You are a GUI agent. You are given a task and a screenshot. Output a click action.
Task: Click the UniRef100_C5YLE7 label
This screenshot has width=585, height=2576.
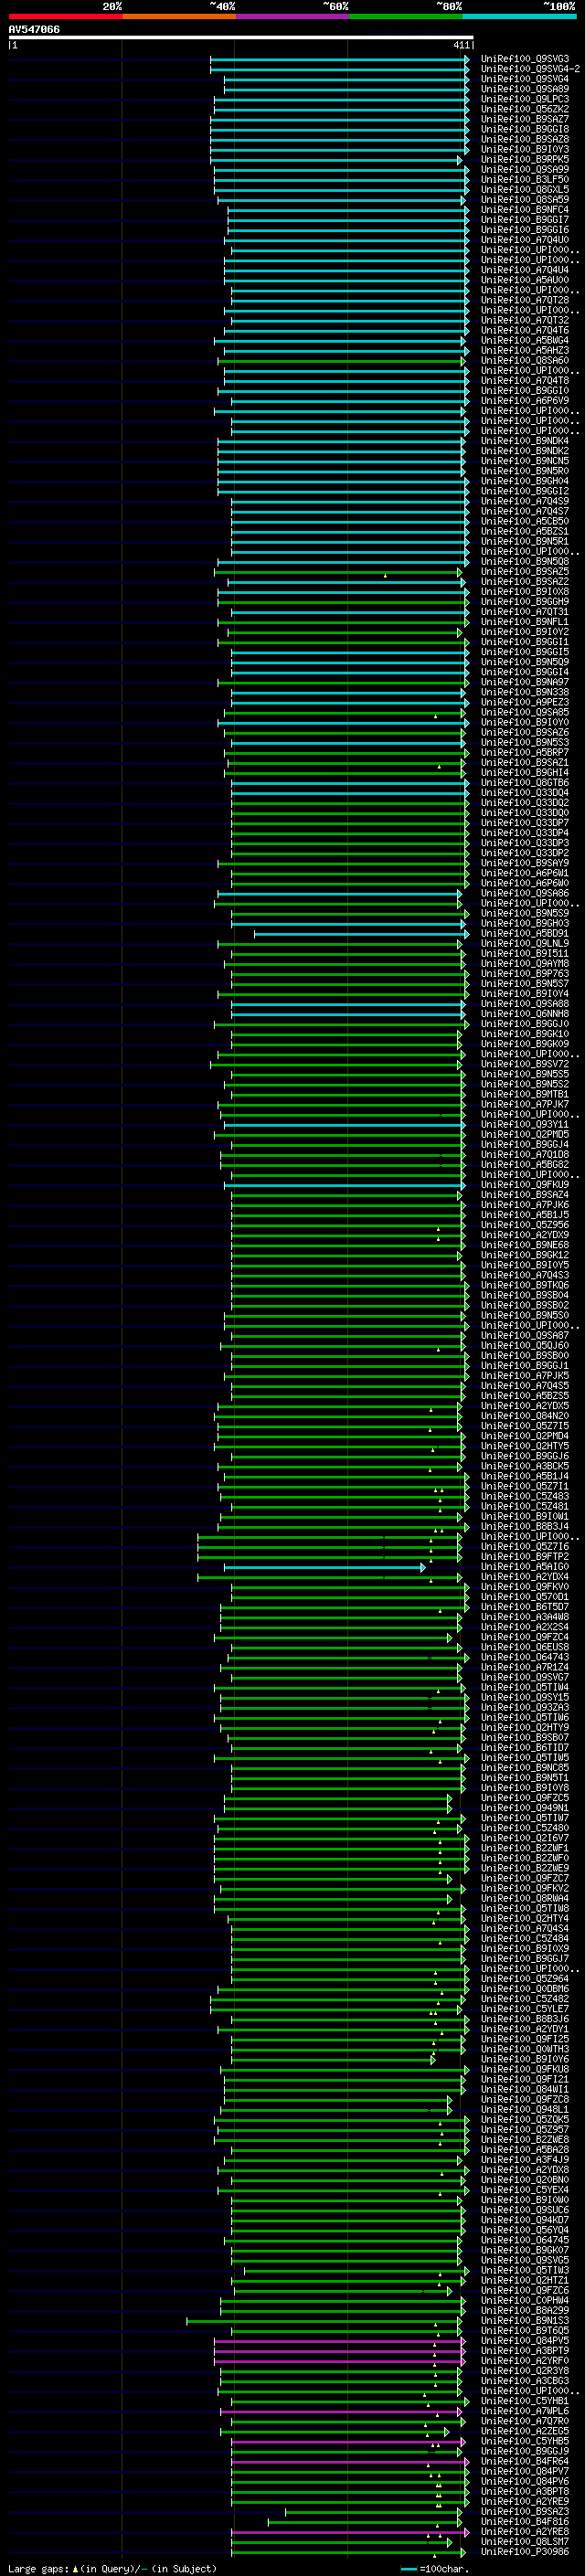click(525, 2009)
